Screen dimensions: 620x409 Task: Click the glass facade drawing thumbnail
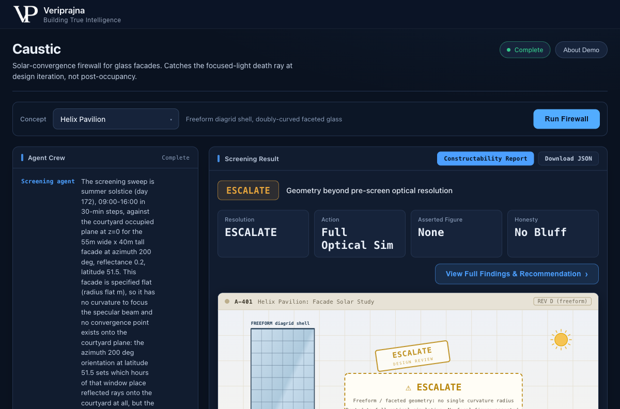283,368
